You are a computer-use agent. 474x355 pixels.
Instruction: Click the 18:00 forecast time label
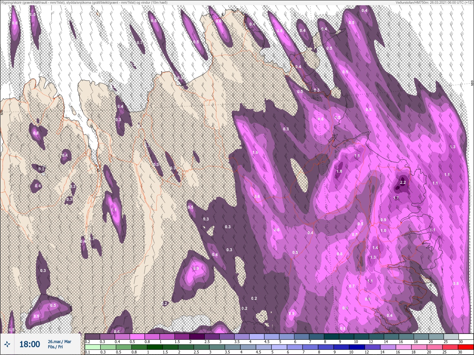click(30, 344)
